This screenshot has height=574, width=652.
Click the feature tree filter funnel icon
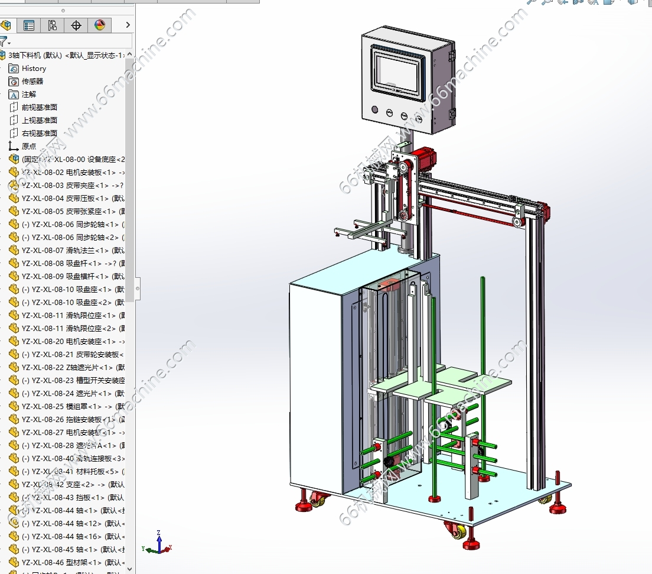pyautogui.click(x=4, y=41)
